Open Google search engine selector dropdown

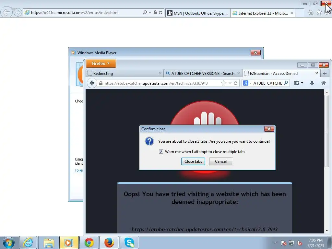247,83
